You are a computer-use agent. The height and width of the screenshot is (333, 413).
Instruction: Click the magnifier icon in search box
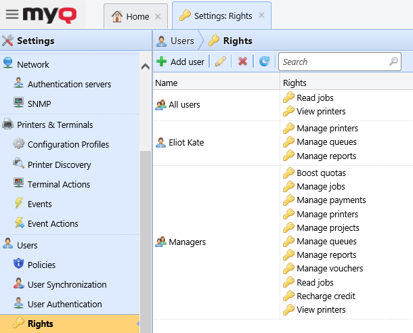pos(393,62)
